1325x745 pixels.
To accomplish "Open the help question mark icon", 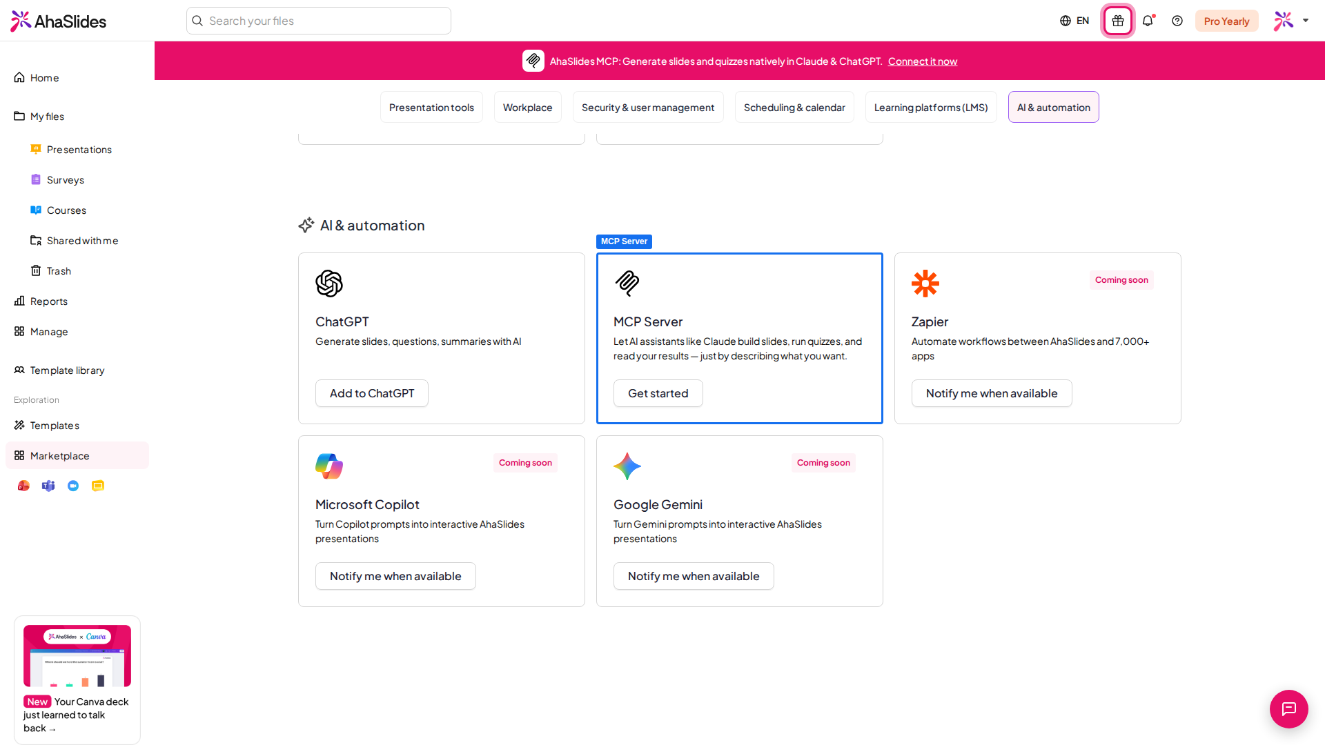I will (x=1177, y=21).
